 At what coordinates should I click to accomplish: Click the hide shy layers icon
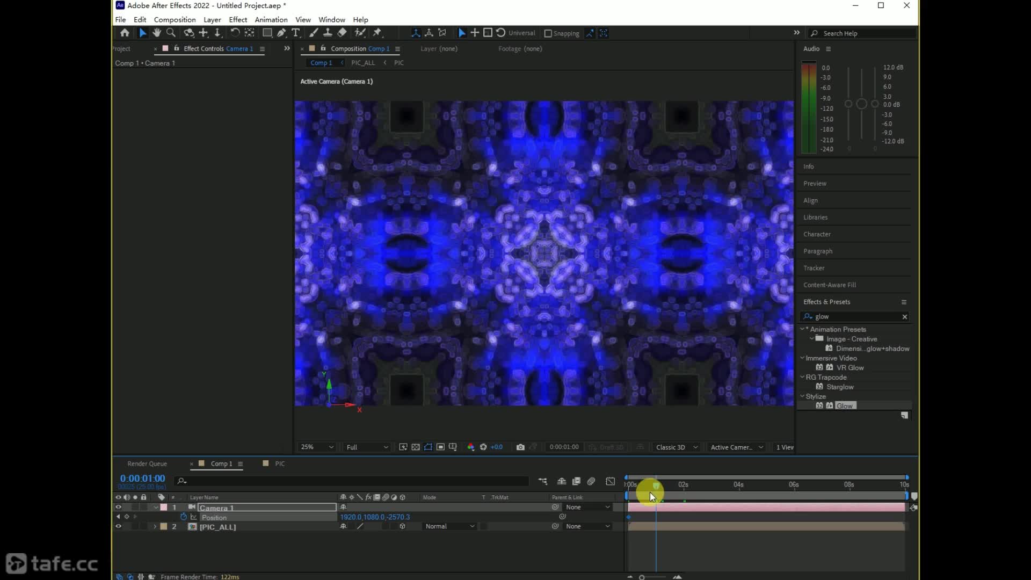(562, 481)
